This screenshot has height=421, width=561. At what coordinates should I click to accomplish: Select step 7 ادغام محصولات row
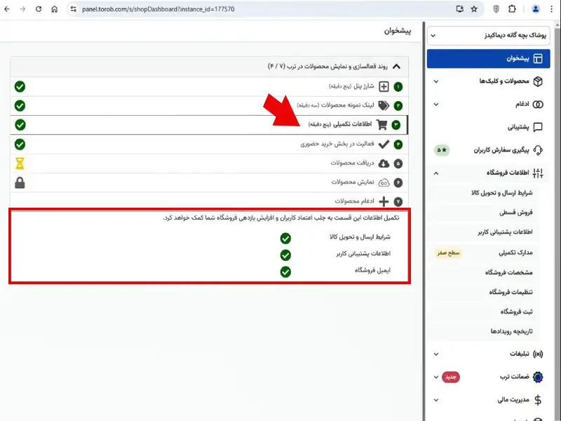click(209, 201)
